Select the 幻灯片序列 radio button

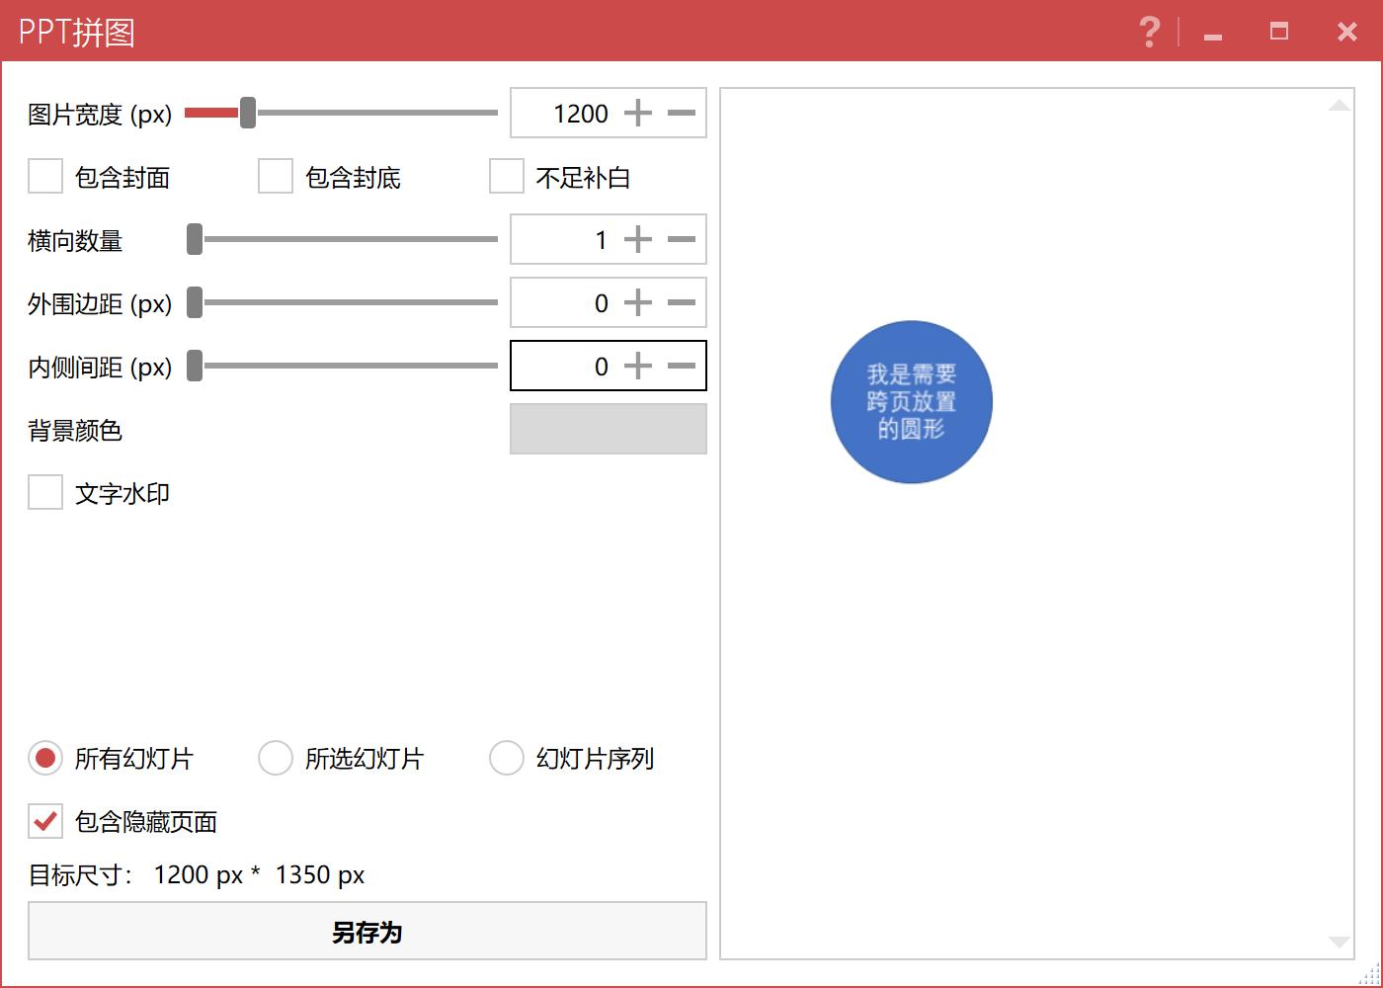pos(507,758)
